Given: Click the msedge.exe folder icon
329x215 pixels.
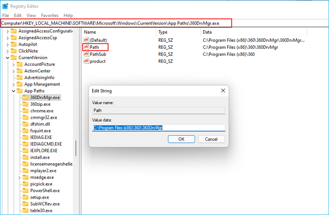Looking at the screenshot, I should [x=25, y=177].
